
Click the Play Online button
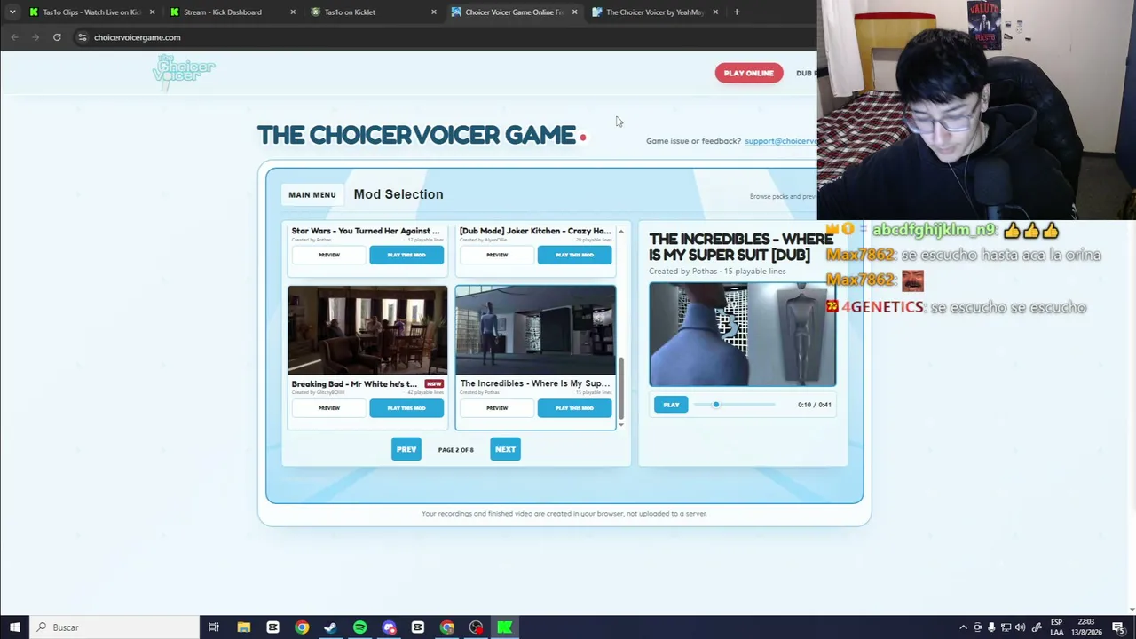749,73
